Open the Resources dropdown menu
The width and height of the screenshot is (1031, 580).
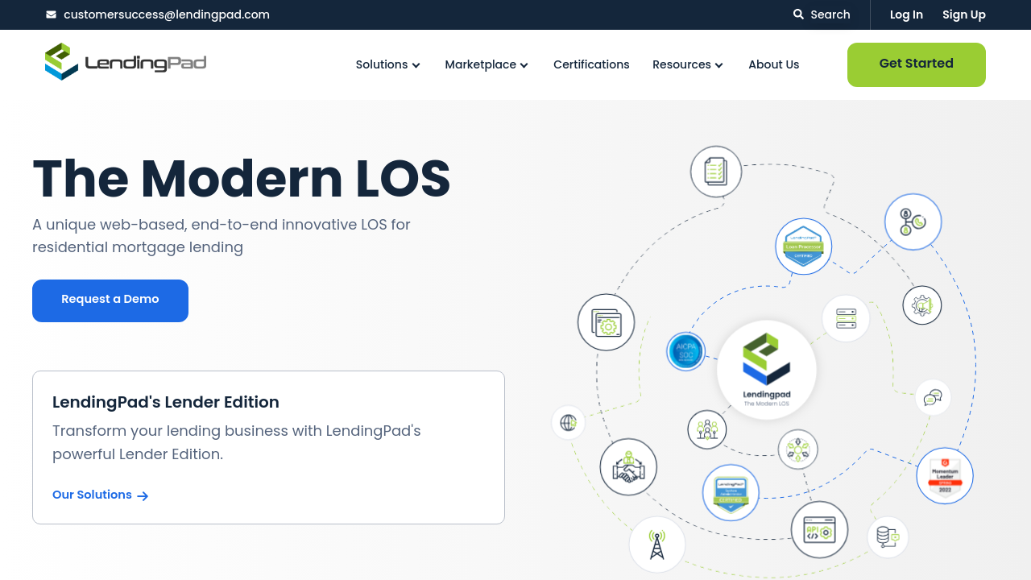click(688, 64)
